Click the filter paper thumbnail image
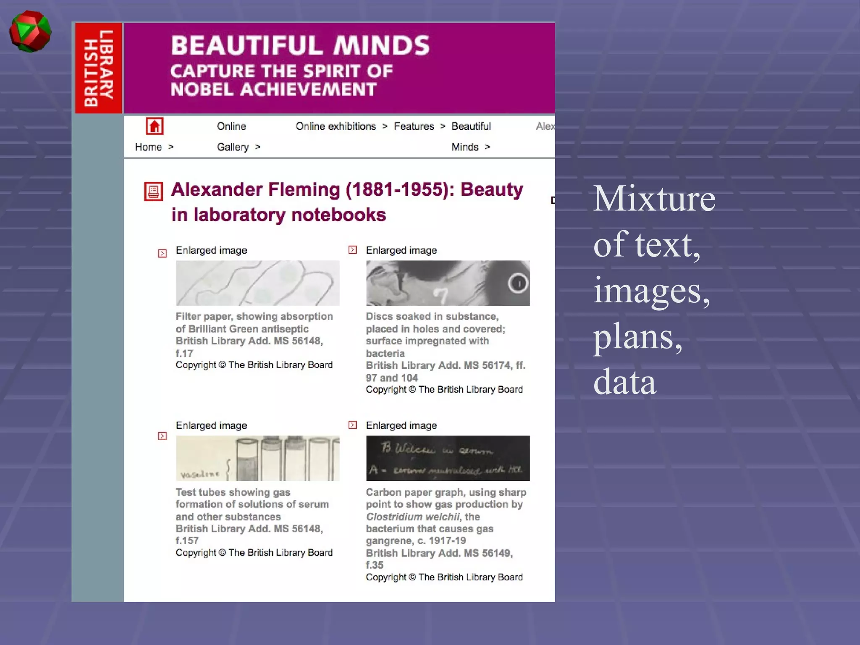 [257, 283]
